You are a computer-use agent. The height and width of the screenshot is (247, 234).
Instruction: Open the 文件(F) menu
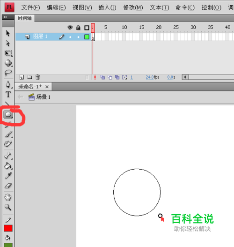pyautogui.click(x=31, y=7)
